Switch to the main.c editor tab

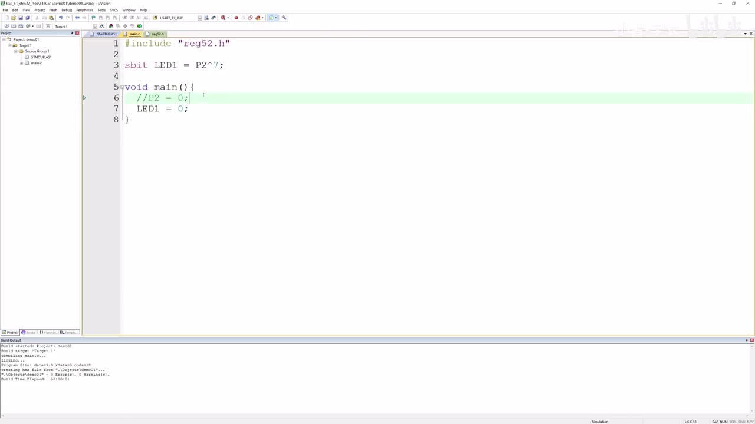(x=132, y=34)
